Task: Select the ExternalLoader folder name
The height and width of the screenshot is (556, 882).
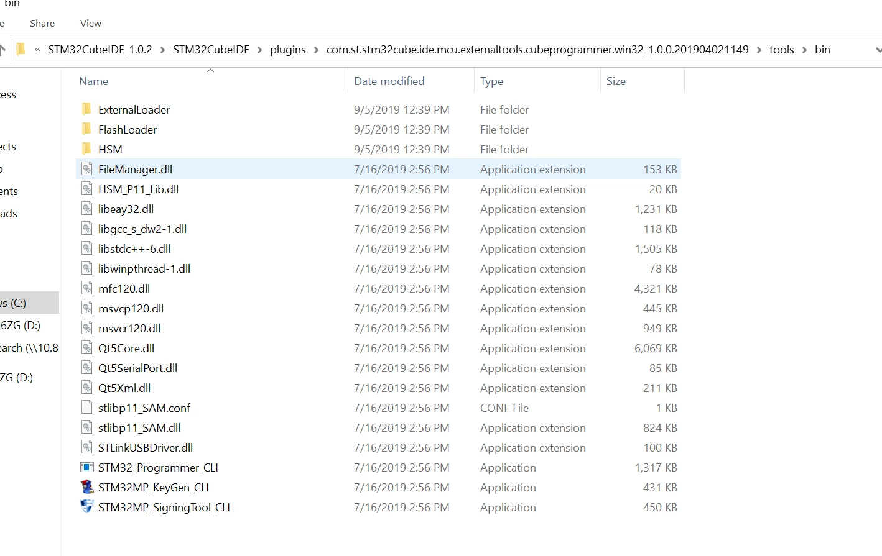Action: (x=134, y=109)
